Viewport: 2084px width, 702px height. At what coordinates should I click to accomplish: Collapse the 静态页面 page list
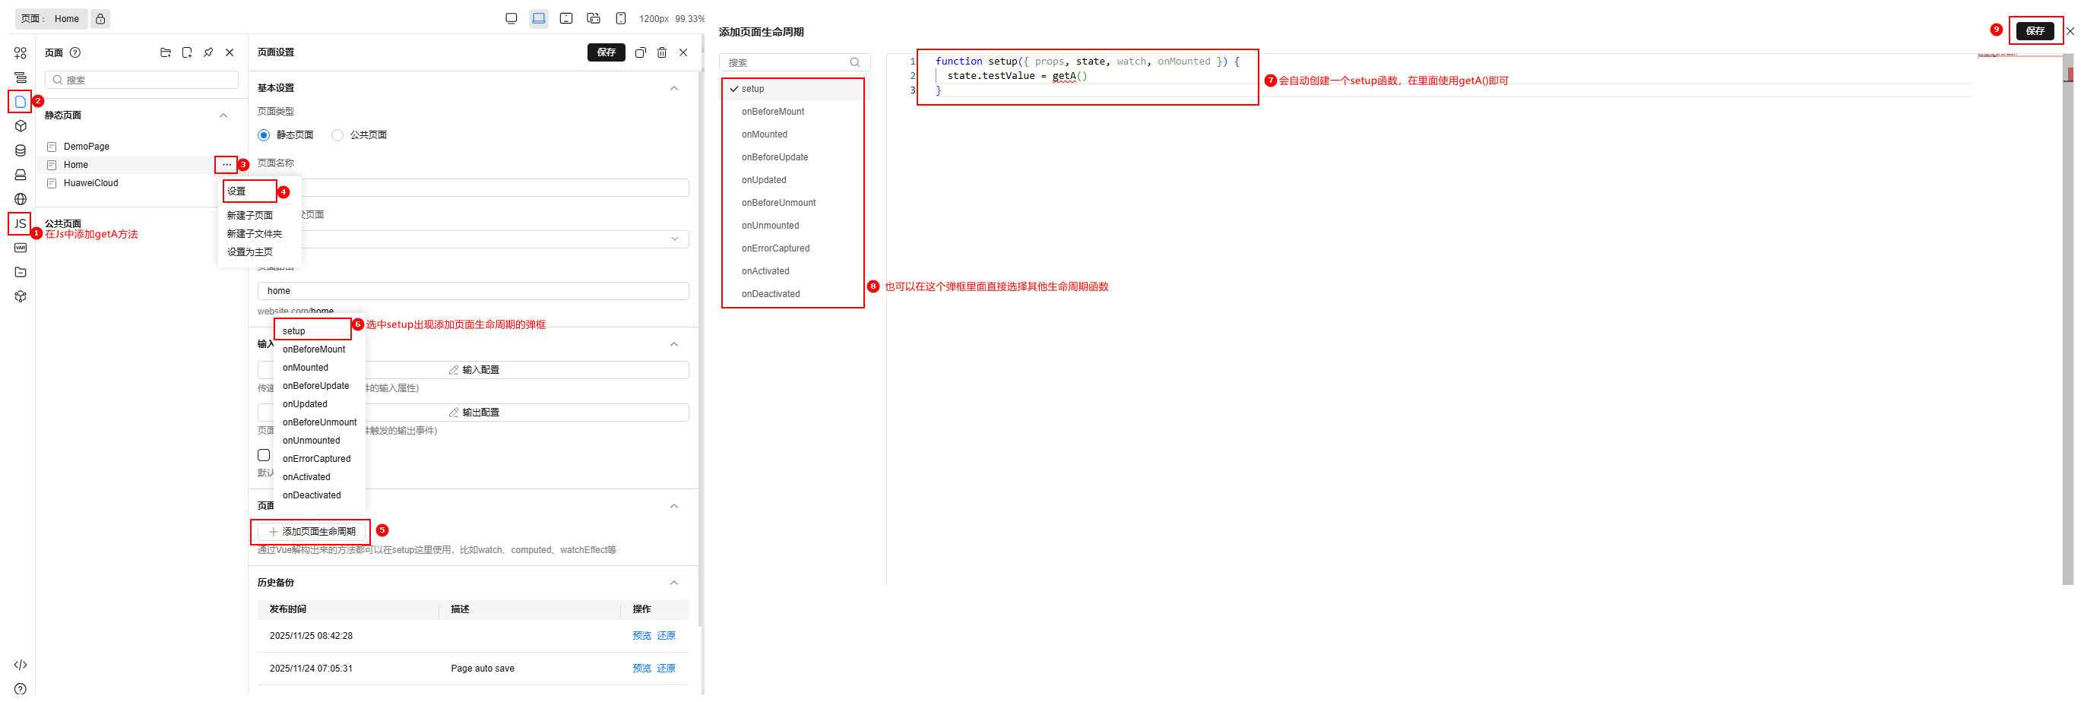pos(223,115)
